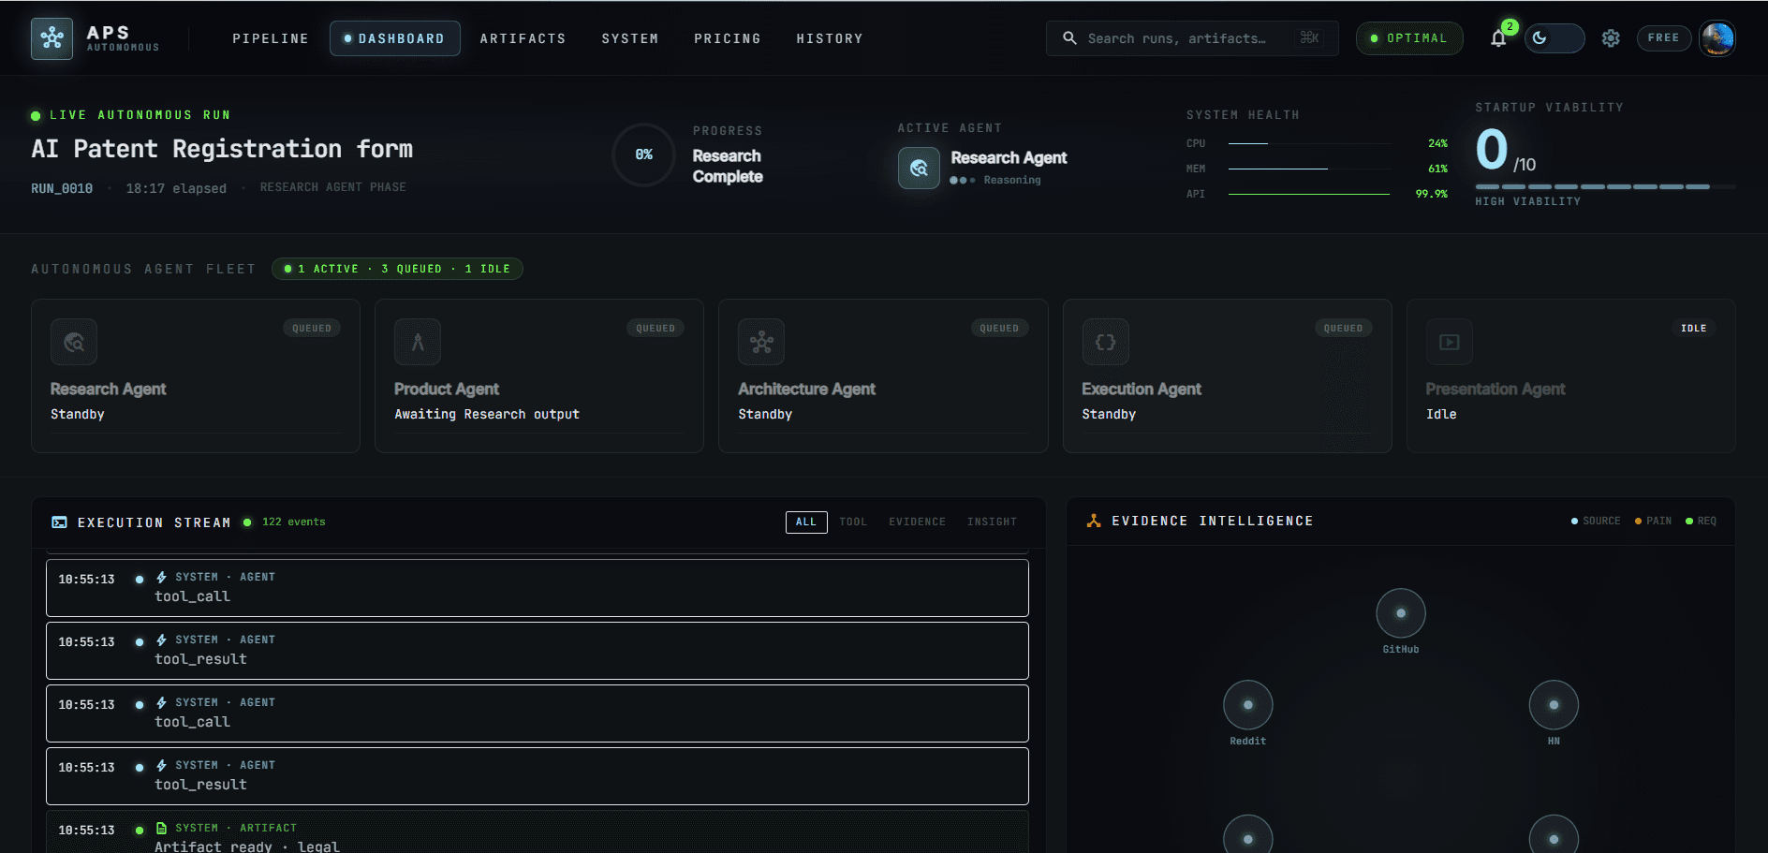Click the PAIN legend item
1768x853 pixels.
pos(1653,521)
